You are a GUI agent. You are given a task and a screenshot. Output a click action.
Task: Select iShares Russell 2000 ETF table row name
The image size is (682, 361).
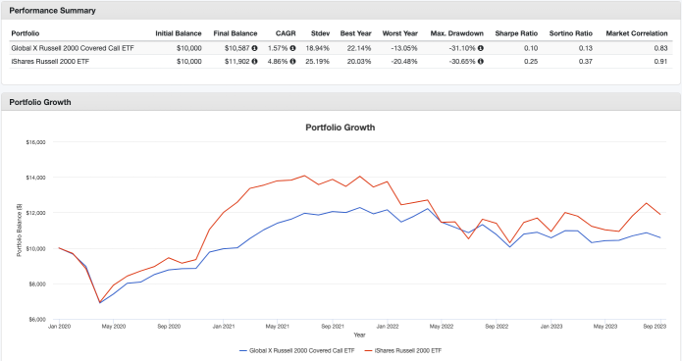coord(50,62)
